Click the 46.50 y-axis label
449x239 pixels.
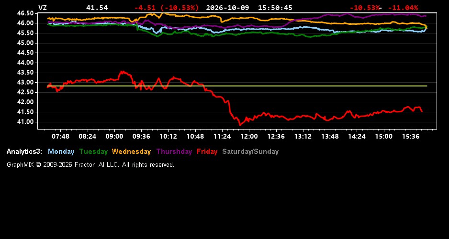(25, 13)
